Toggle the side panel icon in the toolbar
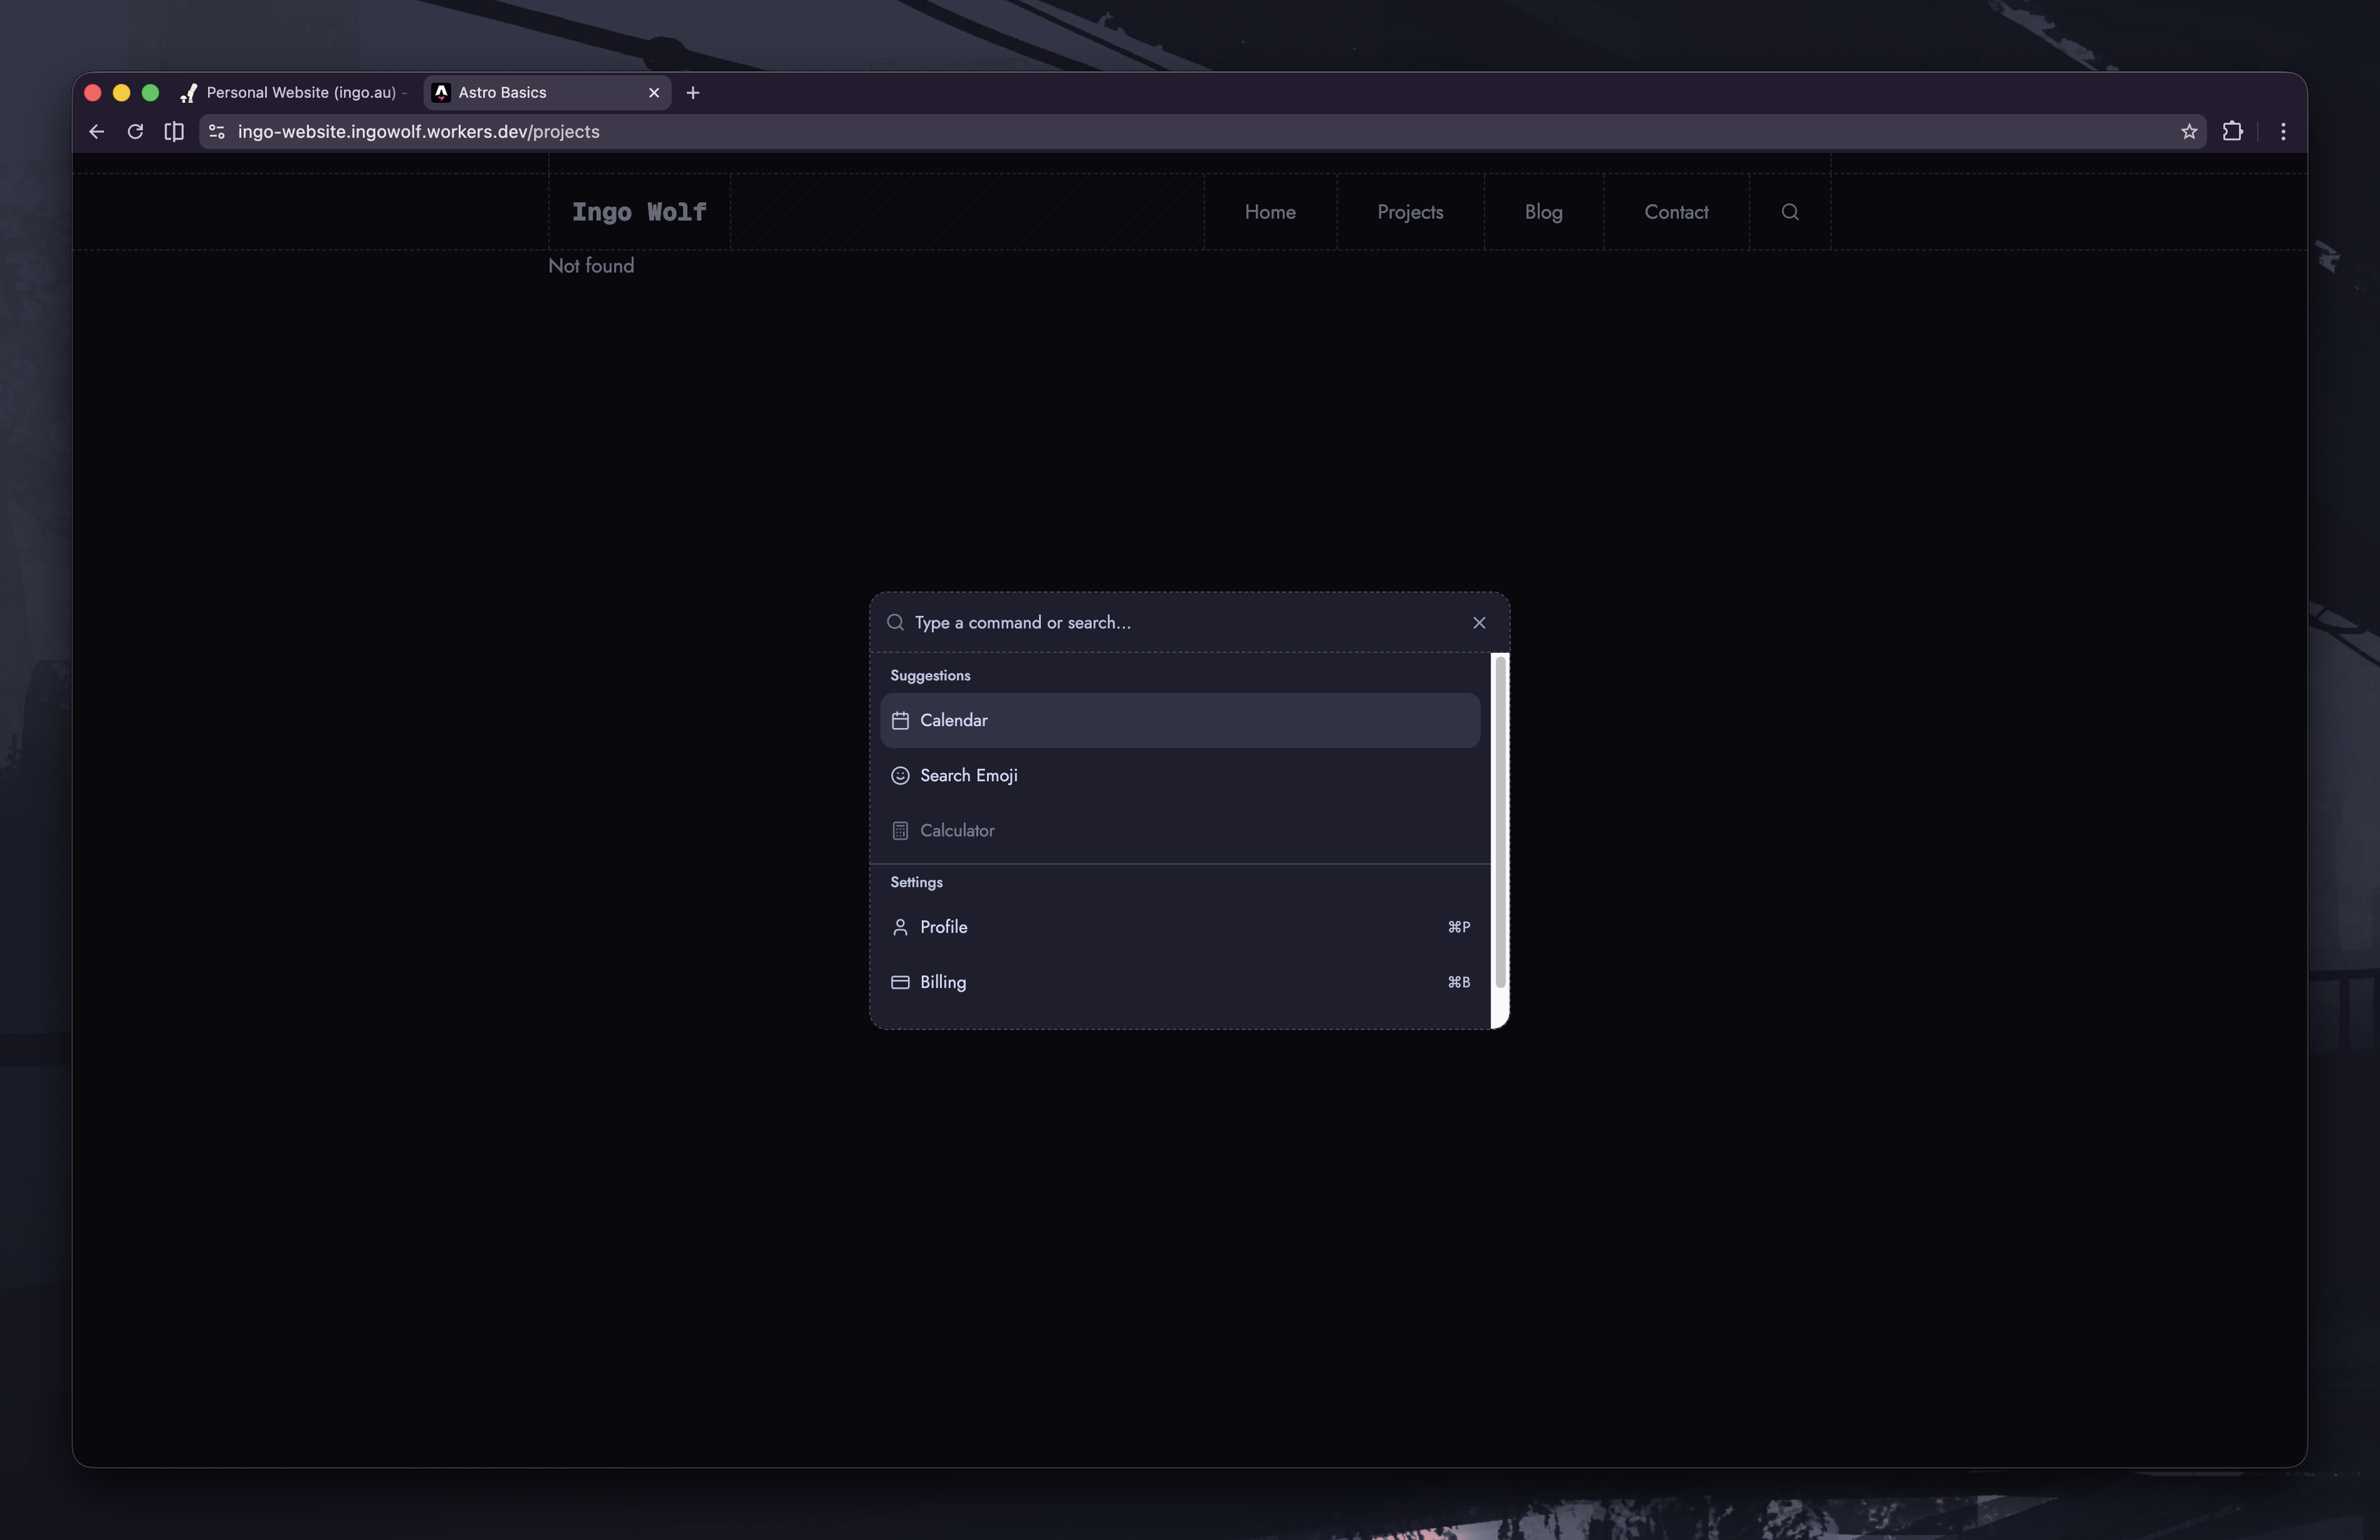The width and height of the screenshot is (2380, 1540). 174,132
